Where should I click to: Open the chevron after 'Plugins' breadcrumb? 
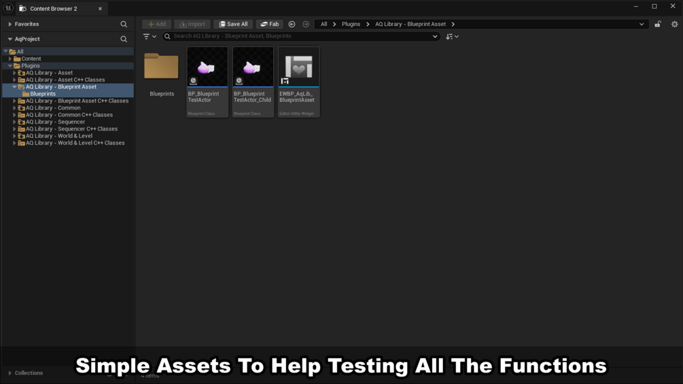coord(368,24)
